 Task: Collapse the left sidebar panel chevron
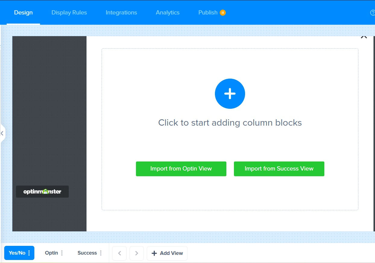coord(2,133)
